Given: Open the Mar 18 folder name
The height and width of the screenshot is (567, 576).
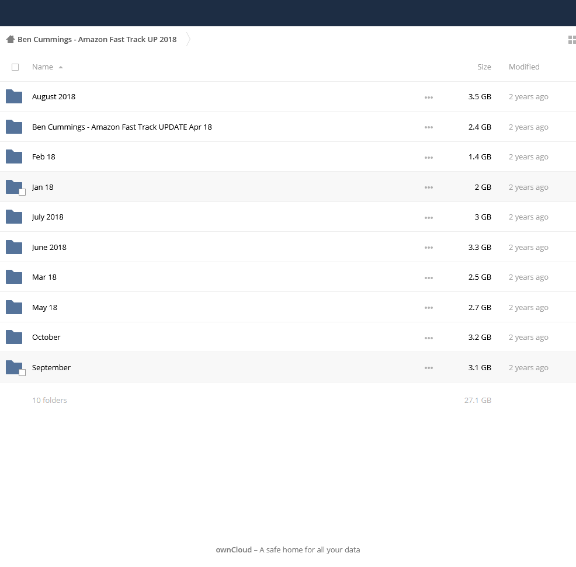Looking at the screenshot, I should pos(44,277).
